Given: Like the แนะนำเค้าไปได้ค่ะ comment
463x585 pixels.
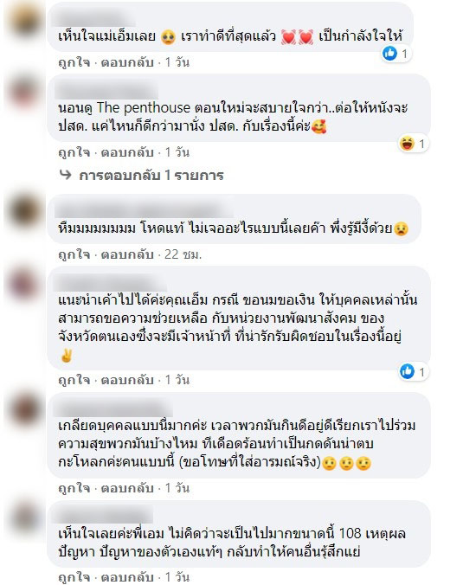Looking at the screenshot, I should pyautogui.click(x=74, y=380).
